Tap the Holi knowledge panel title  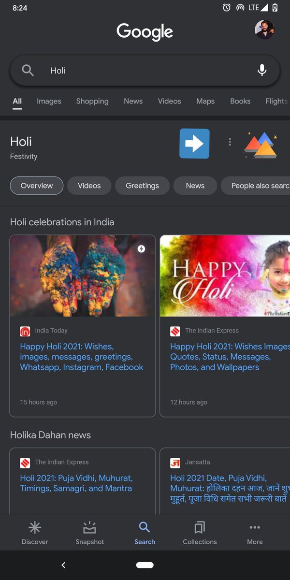[x=21, y=142]
